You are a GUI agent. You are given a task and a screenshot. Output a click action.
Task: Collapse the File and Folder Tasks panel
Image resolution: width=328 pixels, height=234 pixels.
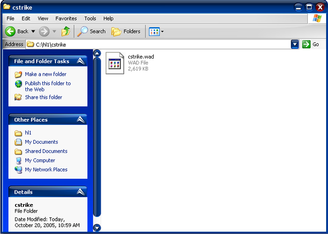pos(81,61)
